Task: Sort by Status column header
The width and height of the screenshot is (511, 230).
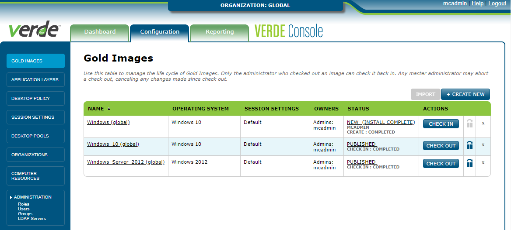Action: (x=358, y=109)
